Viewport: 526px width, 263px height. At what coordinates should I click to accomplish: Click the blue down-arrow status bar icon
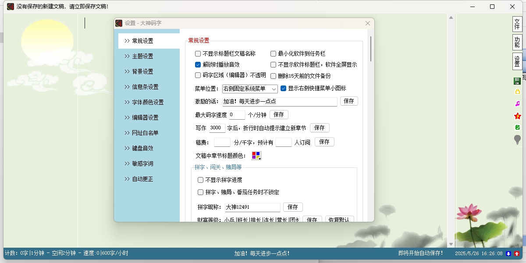(508, 253)
